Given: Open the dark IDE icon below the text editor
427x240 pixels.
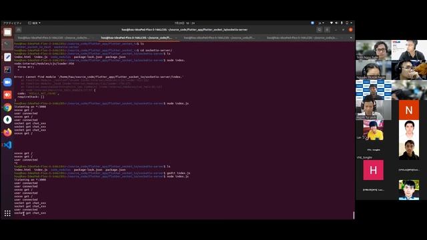Looking at the screenshot, I should tap(7, 69).
